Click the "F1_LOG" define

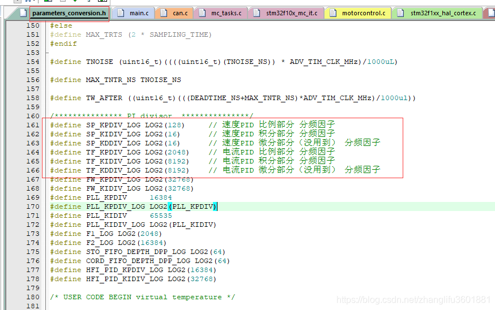click(x=100, y=234)
